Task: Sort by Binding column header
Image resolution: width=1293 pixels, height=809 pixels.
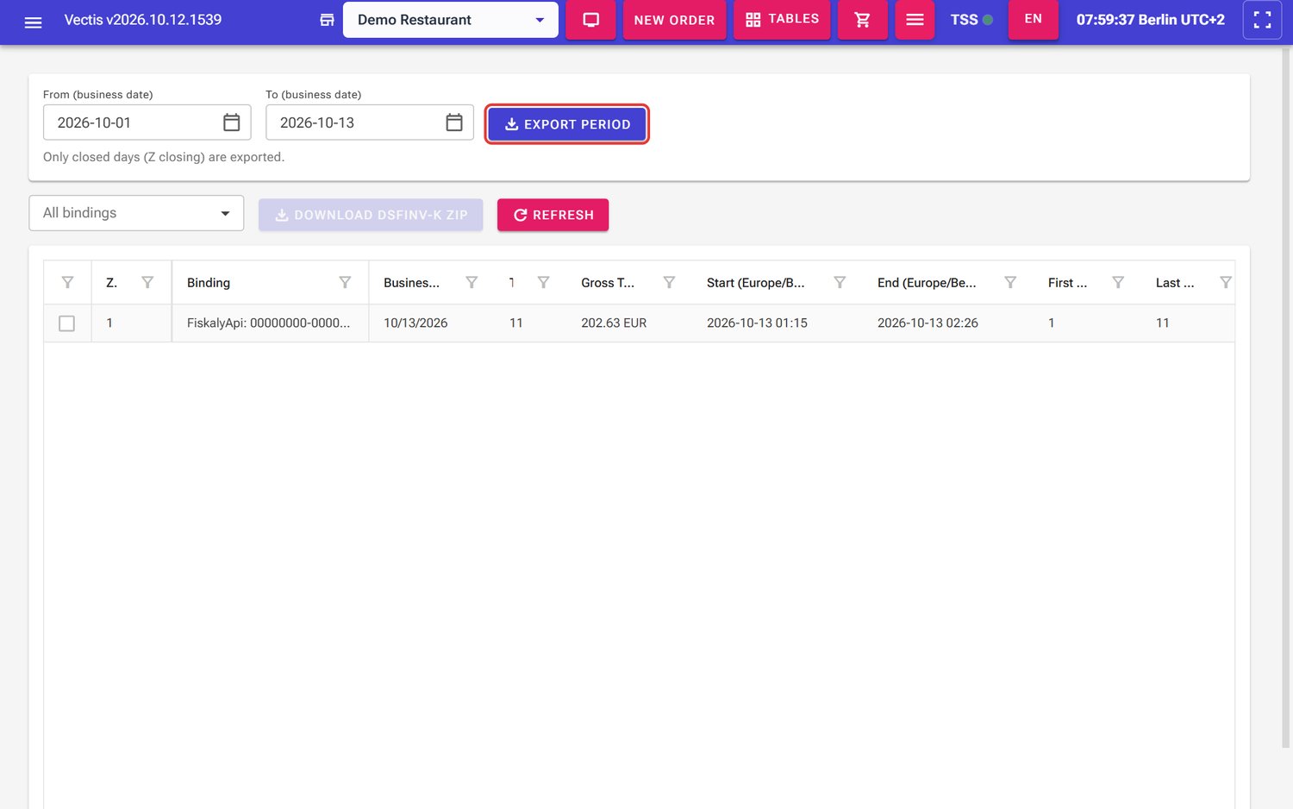Action: point(209,283)
